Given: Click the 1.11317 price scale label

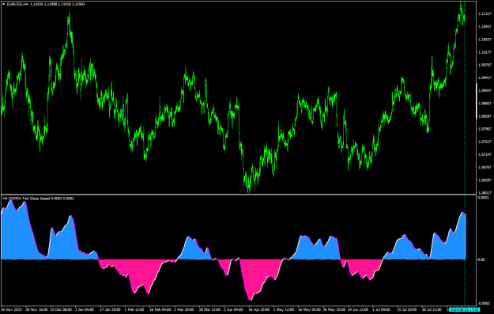Looking at the screenshot, I should coord(485,14).
